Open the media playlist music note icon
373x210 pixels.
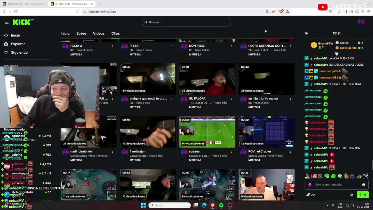[x=339, y=12]
